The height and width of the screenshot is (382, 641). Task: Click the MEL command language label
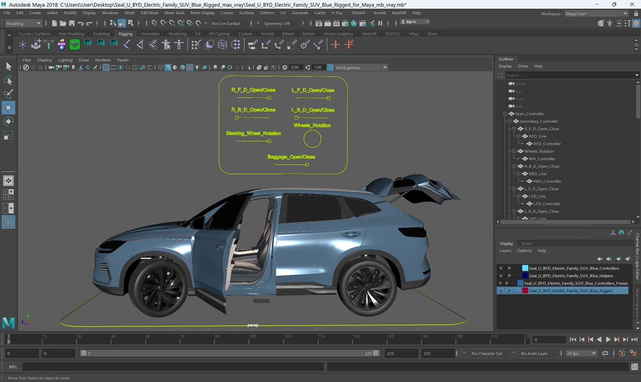click(13, 367)
